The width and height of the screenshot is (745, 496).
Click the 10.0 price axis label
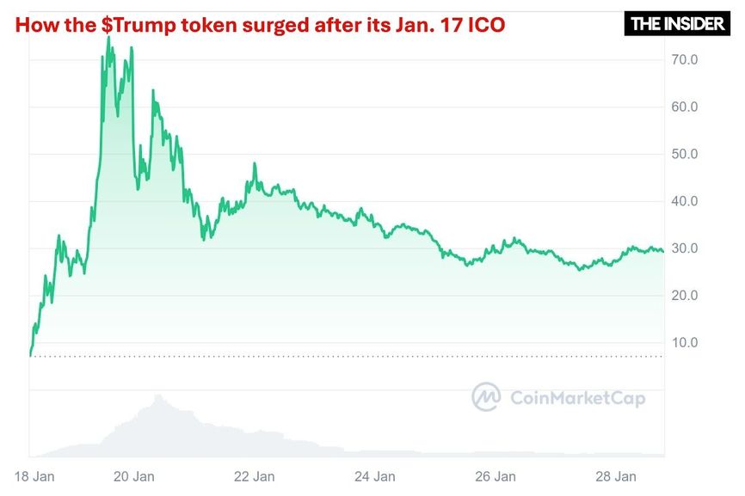point(685,343)
